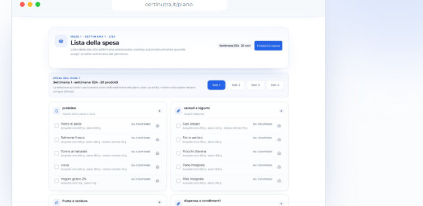Click the Salmone fresco item name
The image size is (423, 206).
[x=73, y=137]
